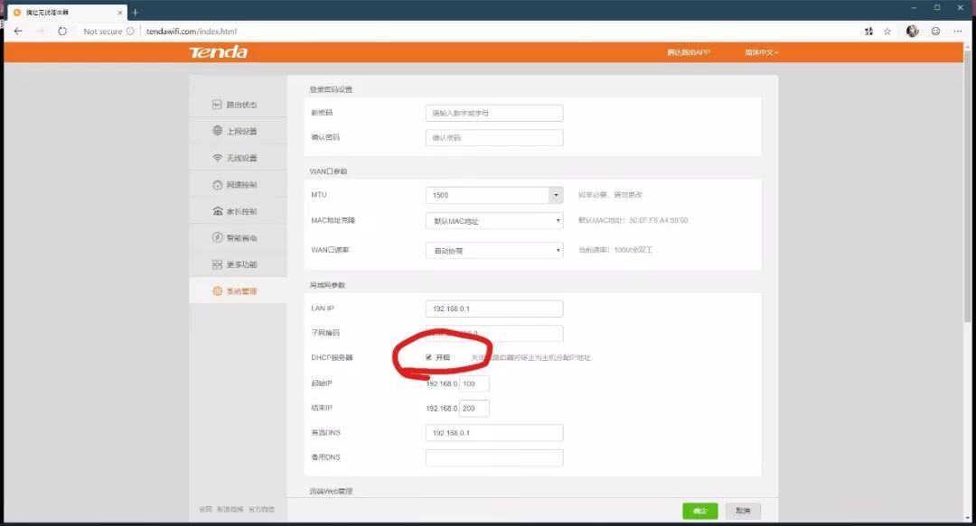Reload the page with refresh icon
Viewport: 976px width, 526px height.
click(x=62, y=31)
